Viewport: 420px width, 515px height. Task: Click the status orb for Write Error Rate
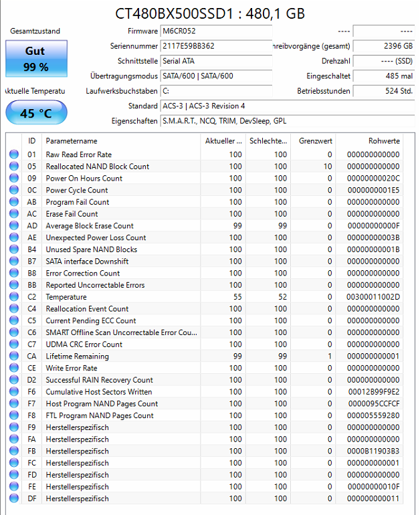[x=14, y=368]
